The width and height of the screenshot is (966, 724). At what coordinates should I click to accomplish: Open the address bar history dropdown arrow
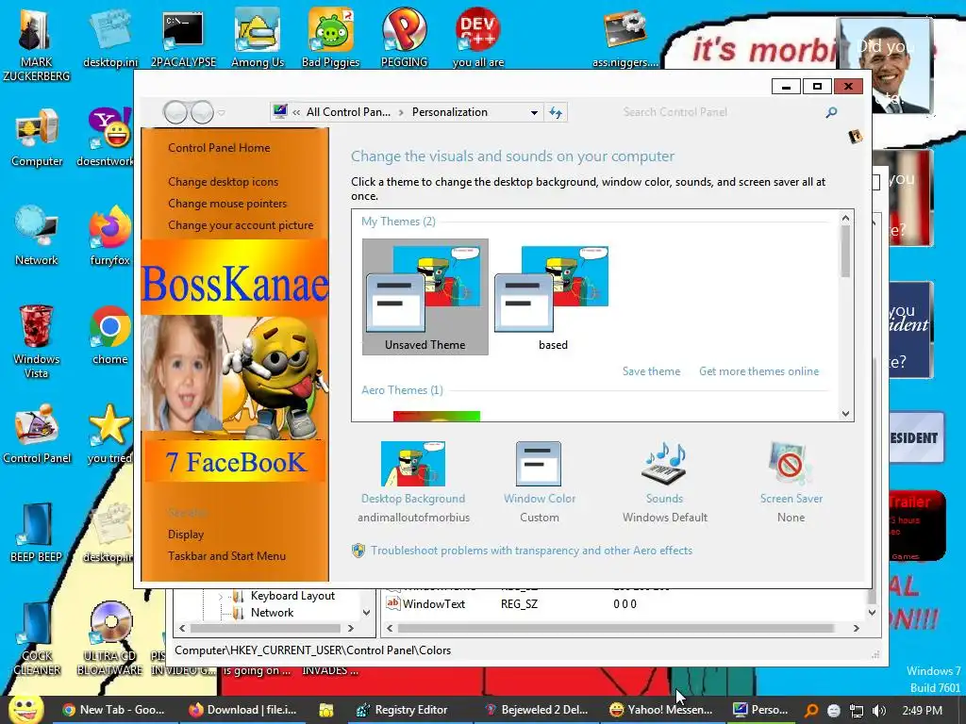(x=534, y=113)
